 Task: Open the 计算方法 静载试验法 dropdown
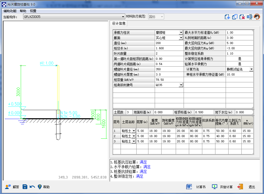251,69
